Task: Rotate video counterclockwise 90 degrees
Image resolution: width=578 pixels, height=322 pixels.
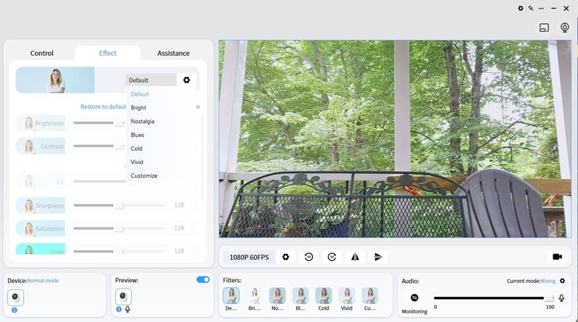Action: pyautogui.click(x=309, y=257)
